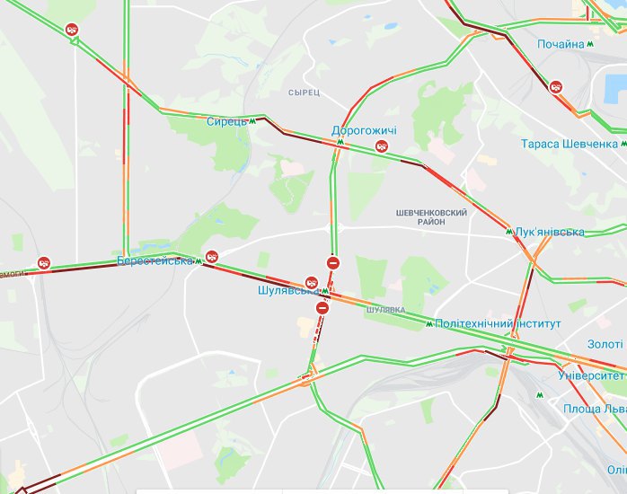Screen dimensions: 627x494
Task: Select the accident icon on the northwest diagonal road
Action: 72,29
